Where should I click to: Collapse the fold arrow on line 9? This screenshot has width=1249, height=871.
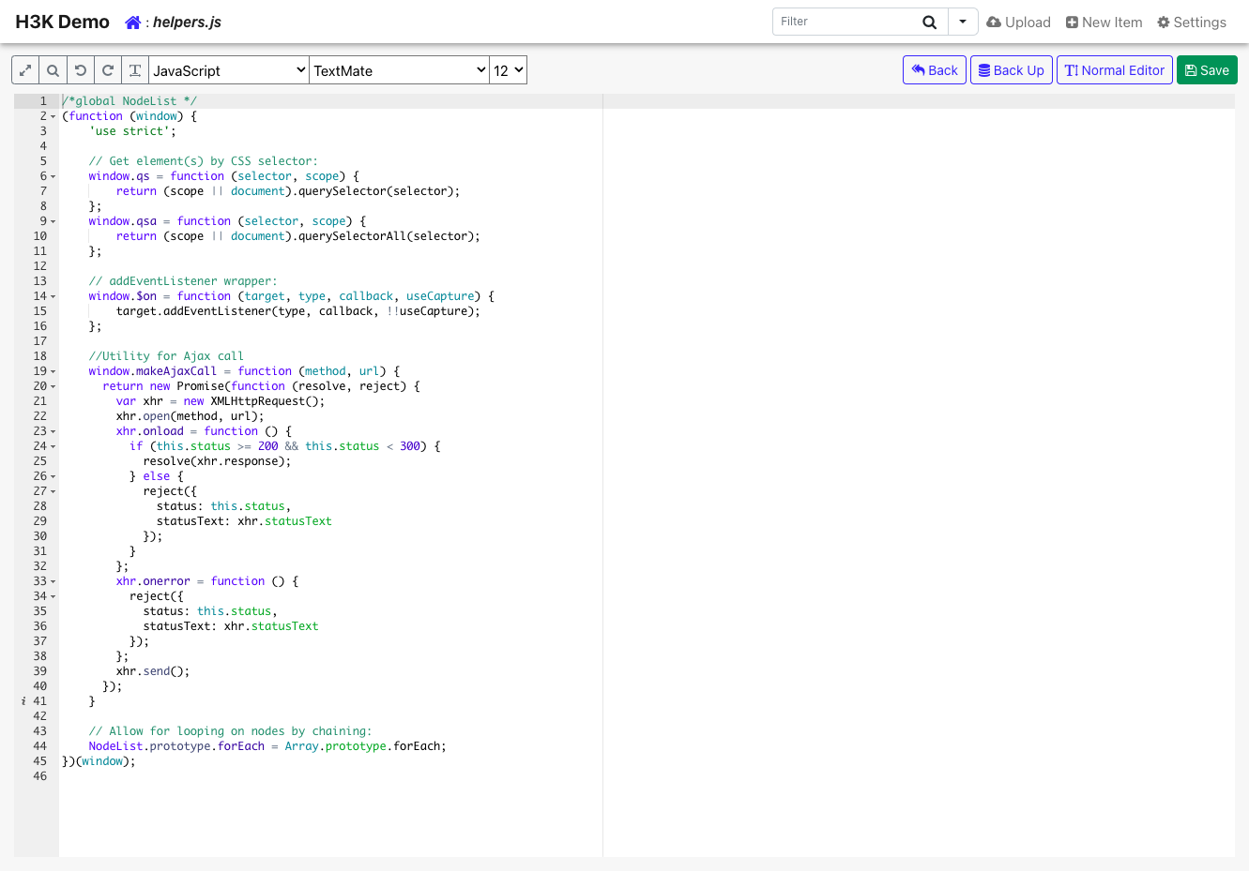point(53,221)
